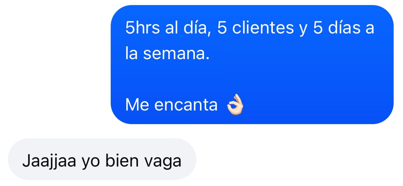Click the OK hand emoji
The height and width of the screenshot is (186, 403).
(235, 104)
